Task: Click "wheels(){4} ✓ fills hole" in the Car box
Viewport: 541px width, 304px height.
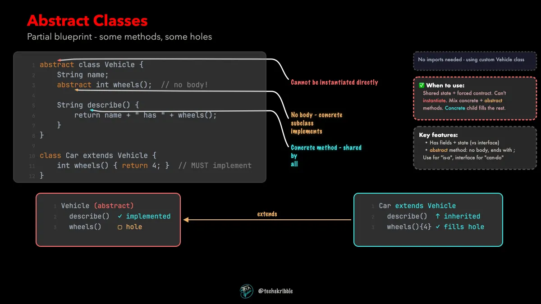Action: pyautogui.click(x=436, y=227)
